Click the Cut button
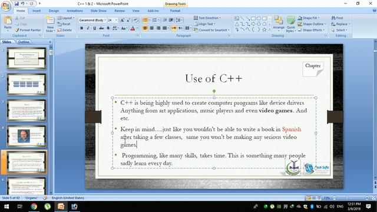This screenshot has width=377, height=212. 20,18
